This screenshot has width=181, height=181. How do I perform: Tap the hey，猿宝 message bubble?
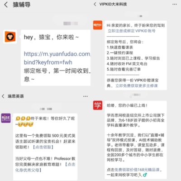[56, 58]
